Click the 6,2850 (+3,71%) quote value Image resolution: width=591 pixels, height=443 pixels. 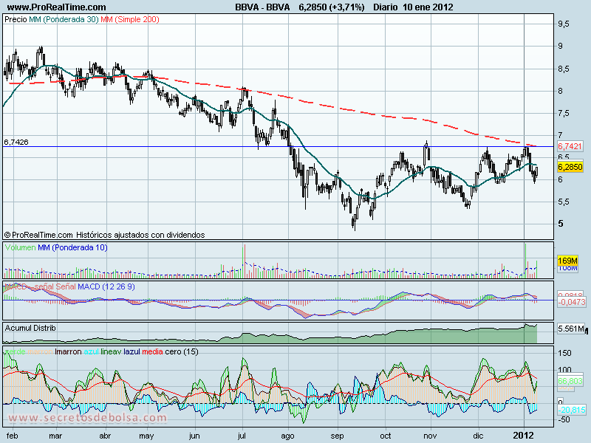[x=332, y=7]
